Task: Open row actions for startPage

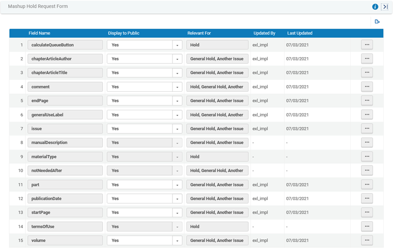Action: 367,212
